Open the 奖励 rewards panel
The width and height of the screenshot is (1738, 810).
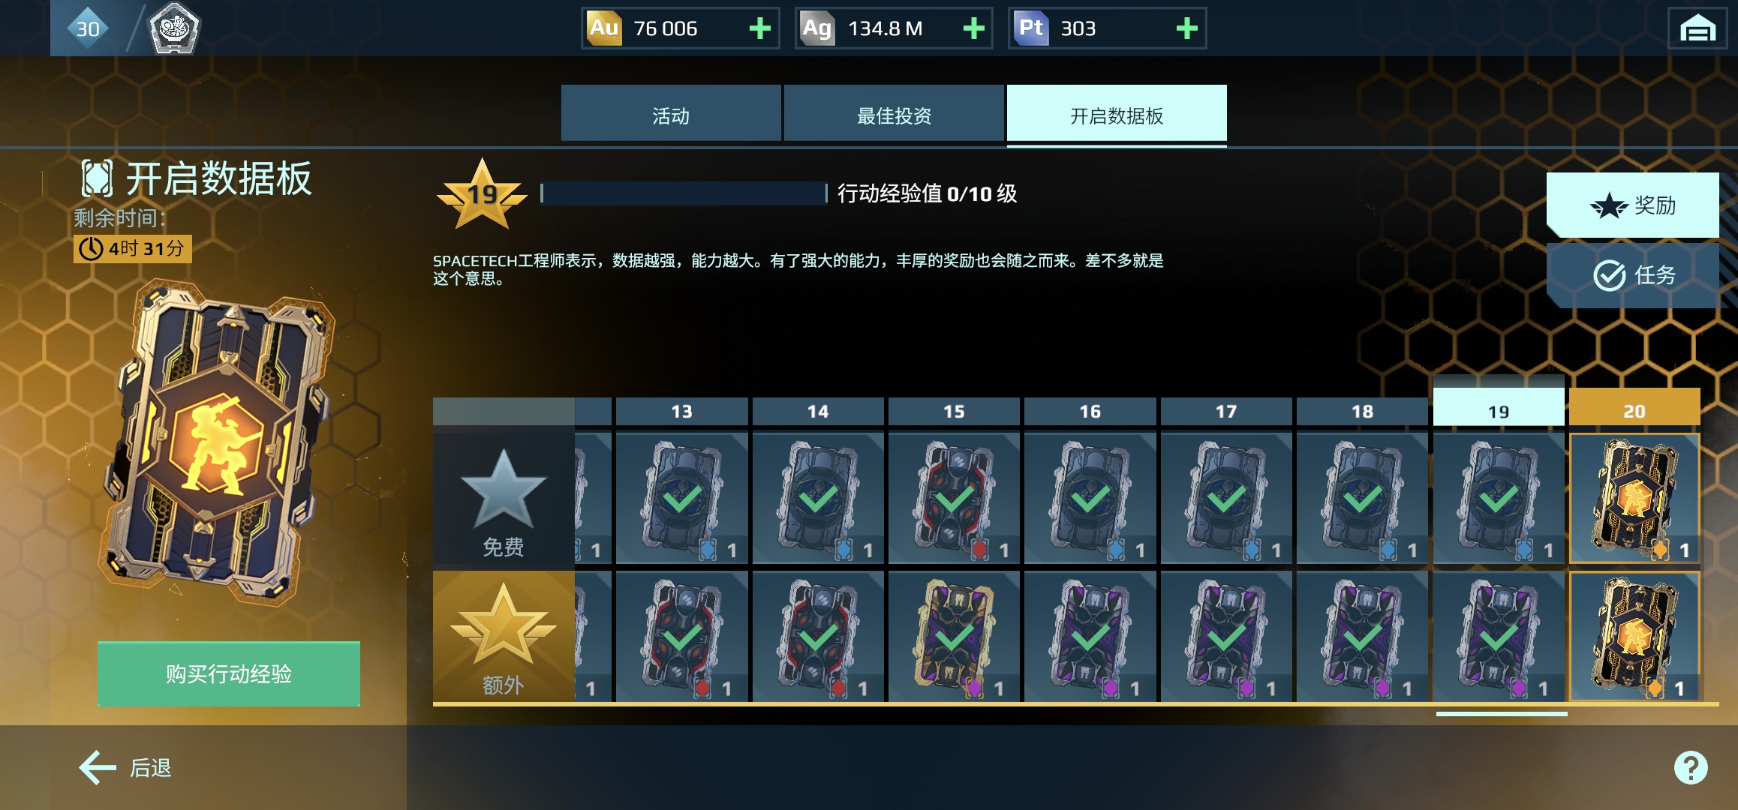[x=1633, y=205]
